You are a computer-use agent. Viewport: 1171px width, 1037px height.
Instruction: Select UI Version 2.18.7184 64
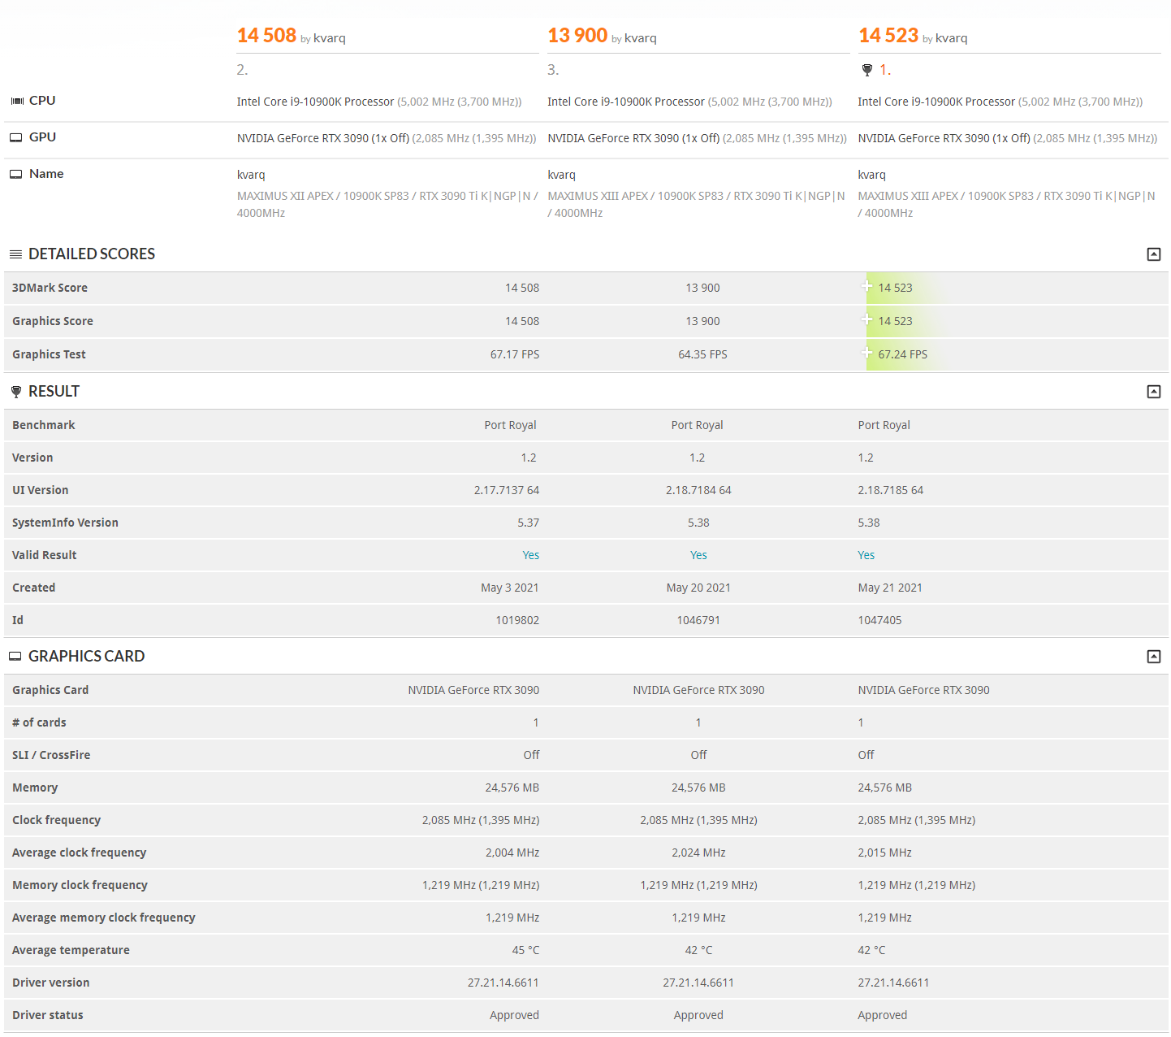click(x=698, y=490)
